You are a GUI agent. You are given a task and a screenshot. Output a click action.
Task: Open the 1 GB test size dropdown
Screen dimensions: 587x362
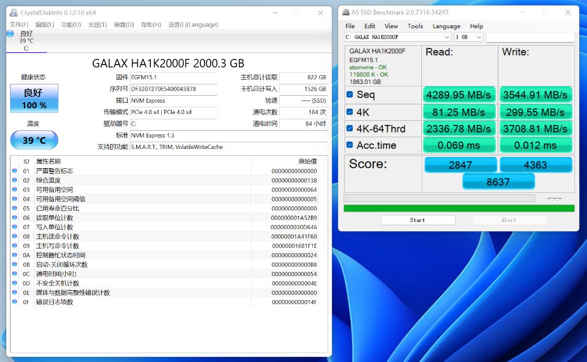click(468, 37)
